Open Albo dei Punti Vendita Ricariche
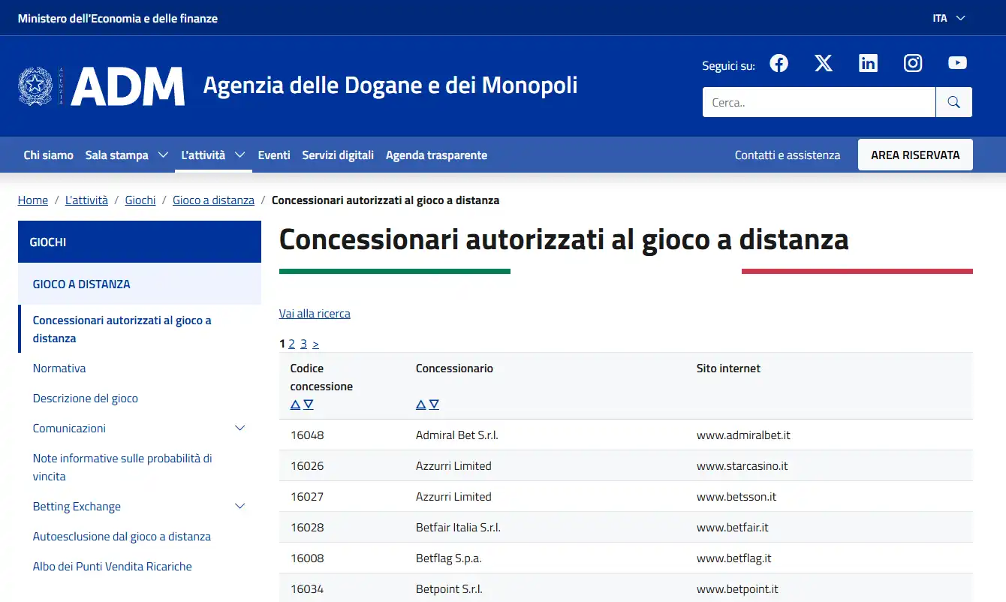This screenshot has width=1006, height=602. pyautogui.click(x=113, y=567)
